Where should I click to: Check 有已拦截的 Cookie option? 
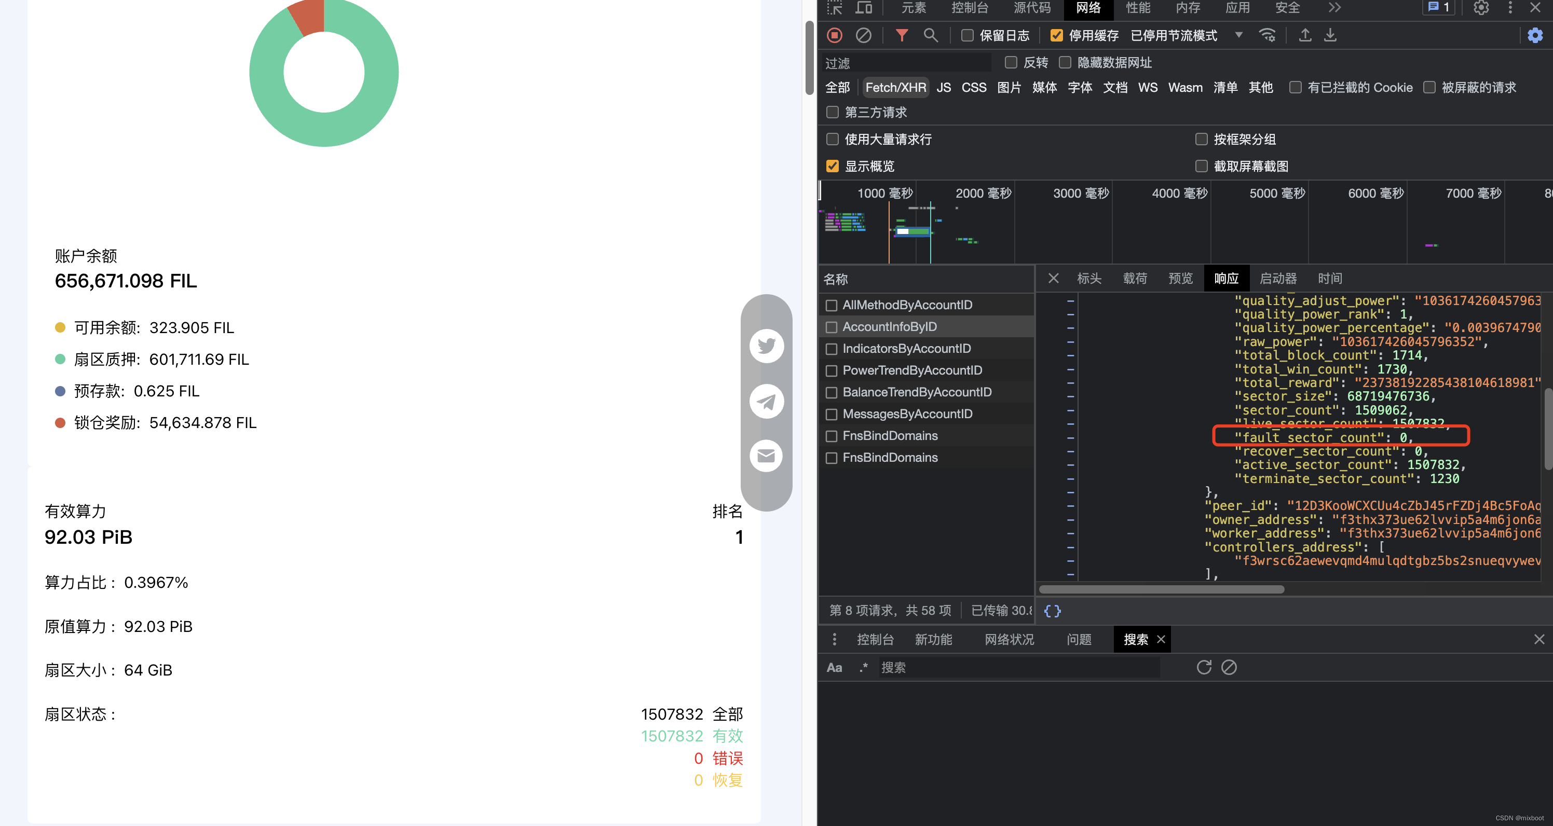coord(1295,87)
